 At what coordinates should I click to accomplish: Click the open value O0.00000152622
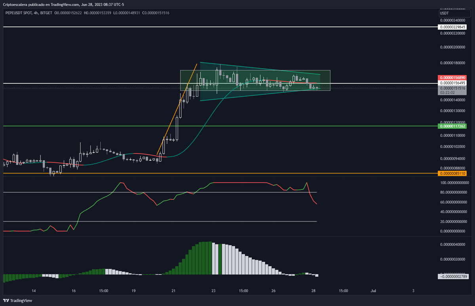pyautogui.click(x=68, y=13)
